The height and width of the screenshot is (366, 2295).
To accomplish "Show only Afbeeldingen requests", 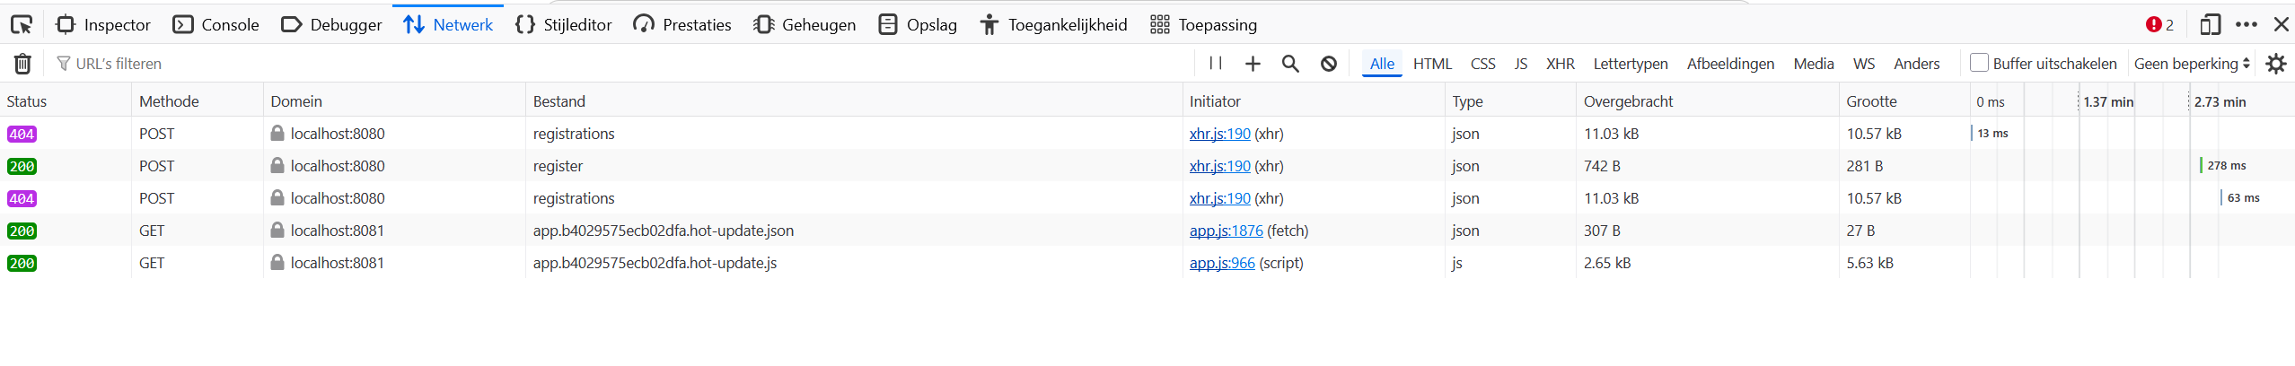I will (1730, 64).
